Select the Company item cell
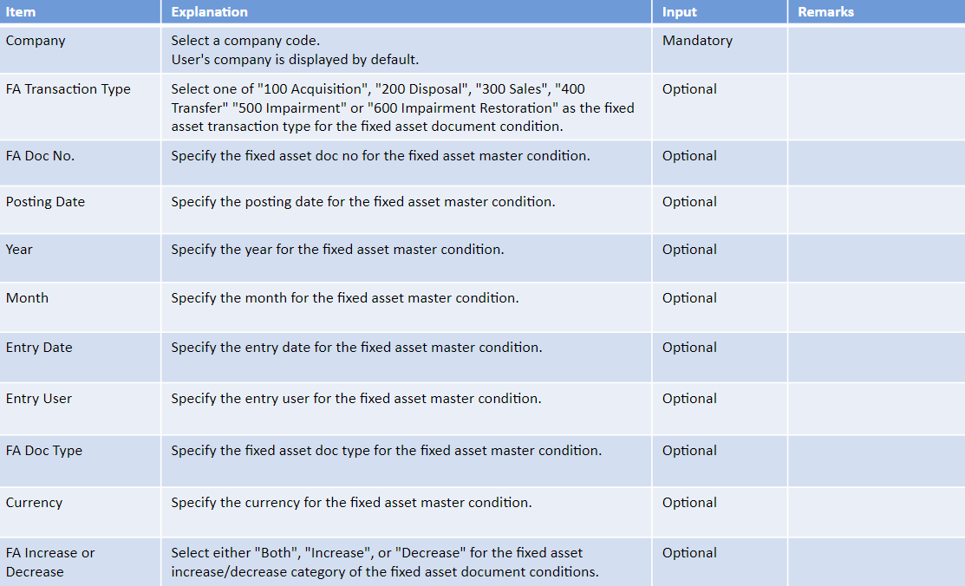 pyautogui.click(x=80, y=50)
